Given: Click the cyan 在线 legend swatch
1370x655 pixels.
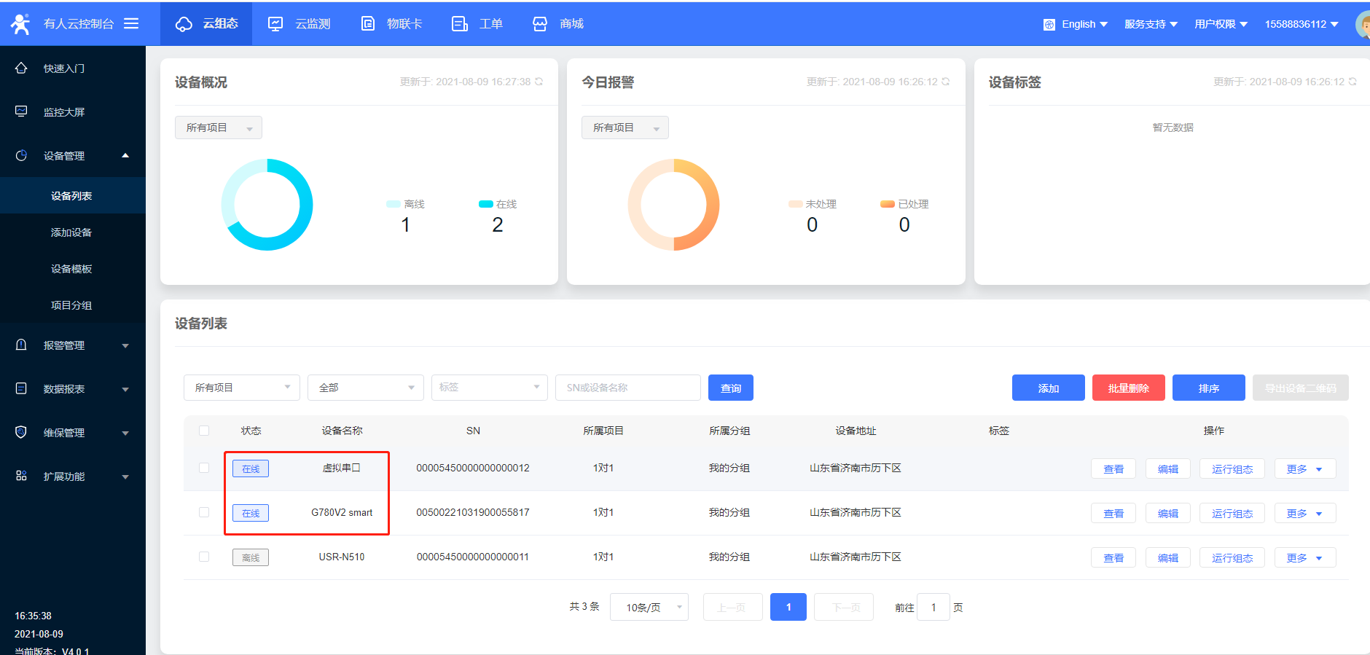Looking at the screenshot, I should (485, 204).
